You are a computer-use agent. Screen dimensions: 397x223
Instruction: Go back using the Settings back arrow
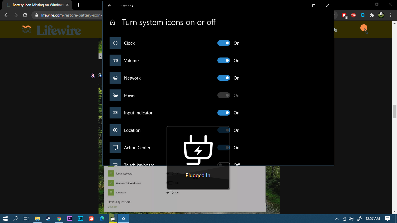110,6
